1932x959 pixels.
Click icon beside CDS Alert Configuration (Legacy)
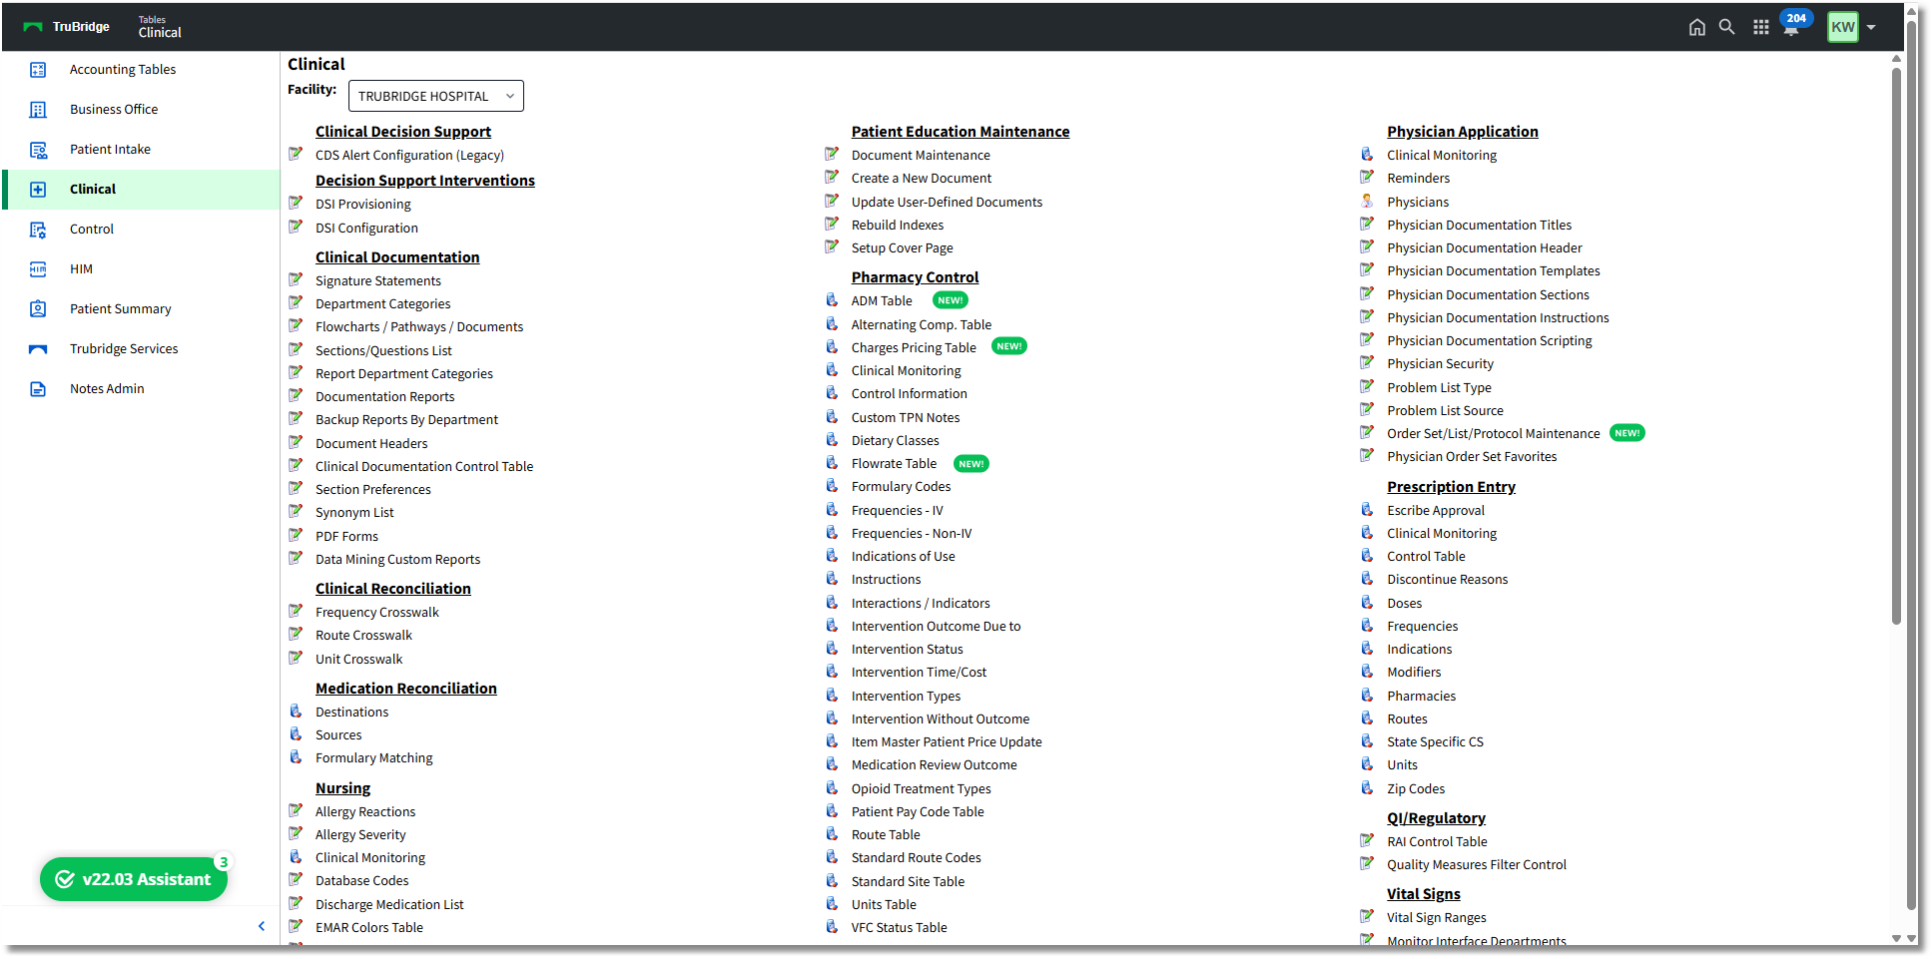tap(296, 154)
